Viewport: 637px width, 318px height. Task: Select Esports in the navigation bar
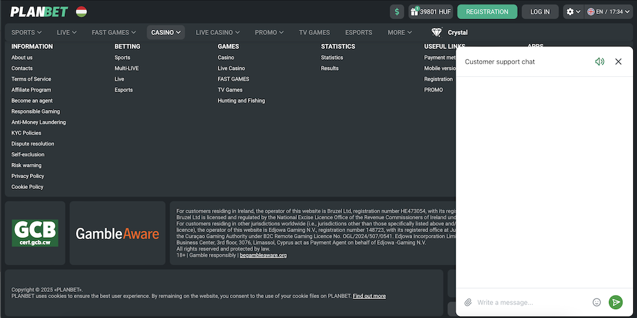pos(359,32)
